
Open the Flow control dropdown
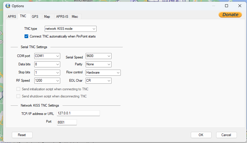tap(103, 73)
